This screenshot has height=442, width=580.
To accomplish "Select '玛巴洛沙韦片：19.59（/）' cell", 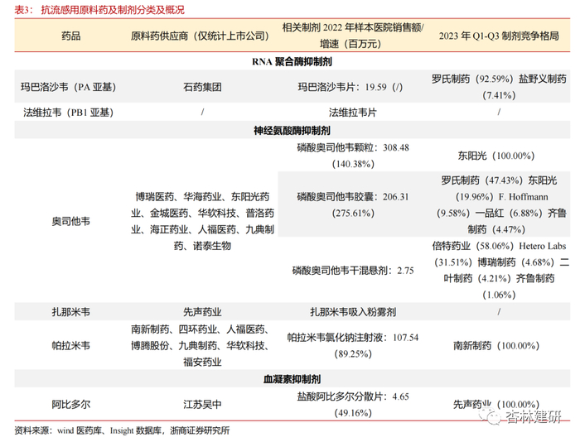I will (350, 87).
